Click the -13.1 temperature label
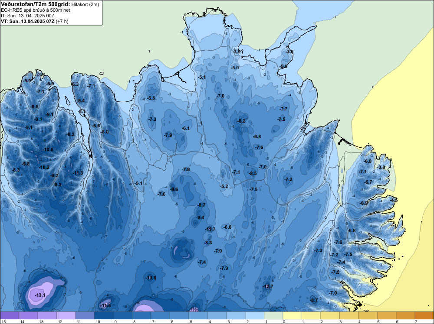 click(x=40, y=295)
